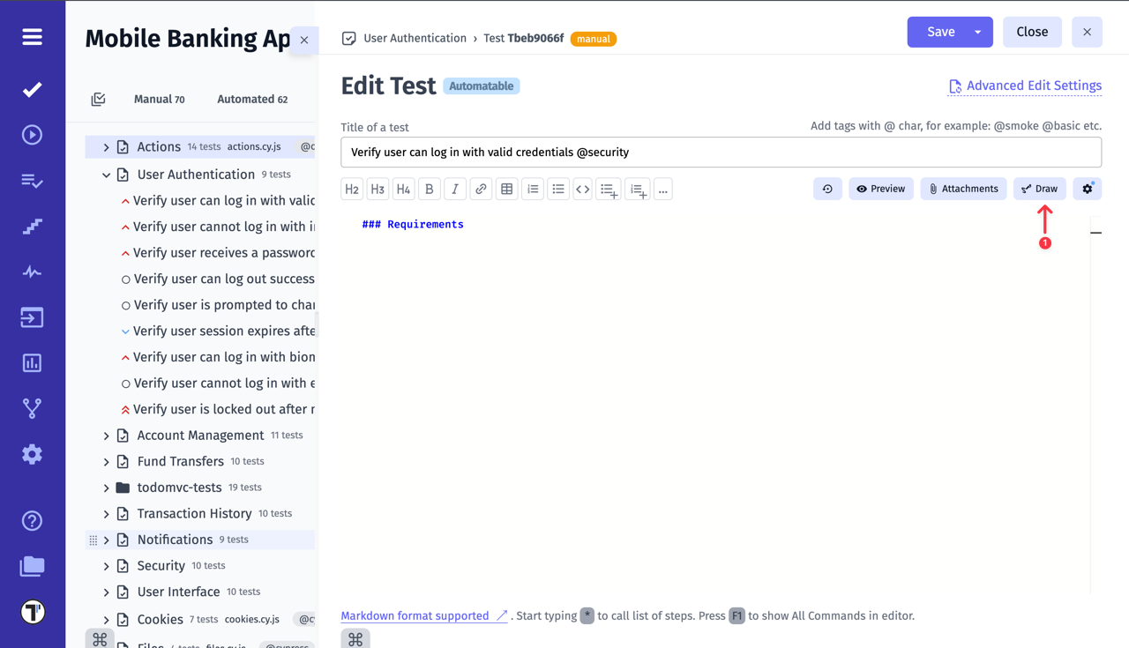Open the branching icon in the sidebar
The image size is (1129, 648).
(32, 408)
